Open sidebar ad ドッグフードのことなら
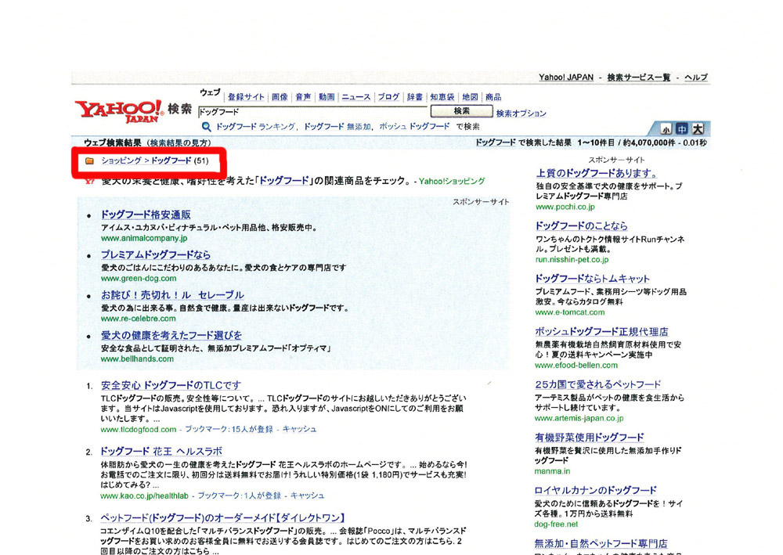The height and width of the screenshot is (555, 783). 581,225
